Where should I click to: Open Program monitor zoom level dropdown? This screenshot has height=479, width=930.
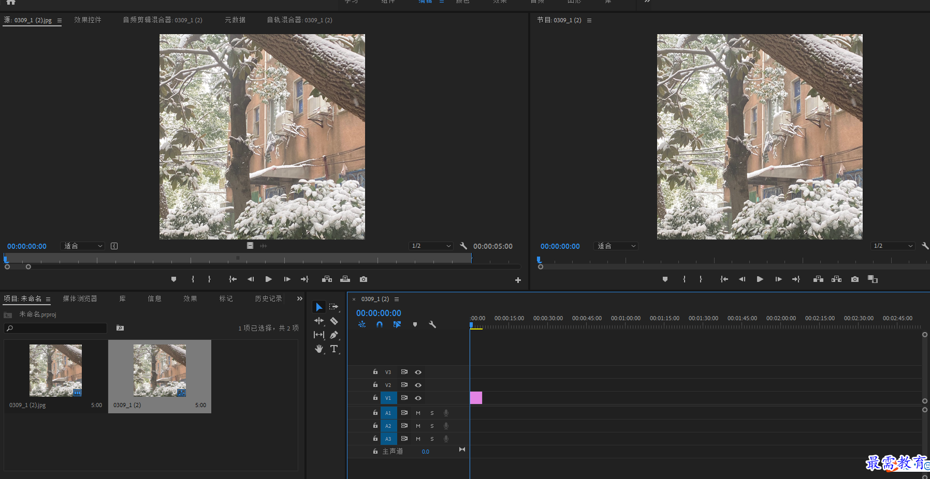616,246
